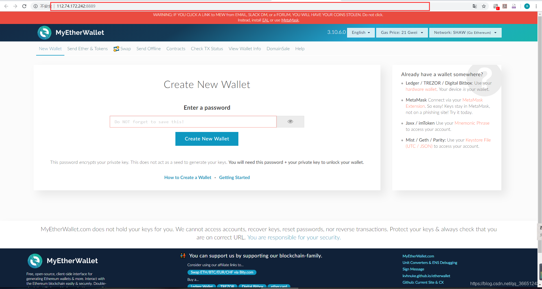Open Swap ETH/BTC/EUR/CHF via Bity.com link

[x=222, y=272]
